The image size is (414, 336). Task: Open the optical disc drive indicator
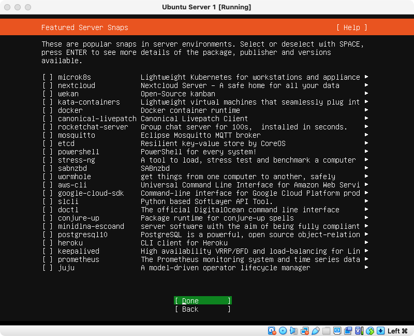click(x=283, y=330)
